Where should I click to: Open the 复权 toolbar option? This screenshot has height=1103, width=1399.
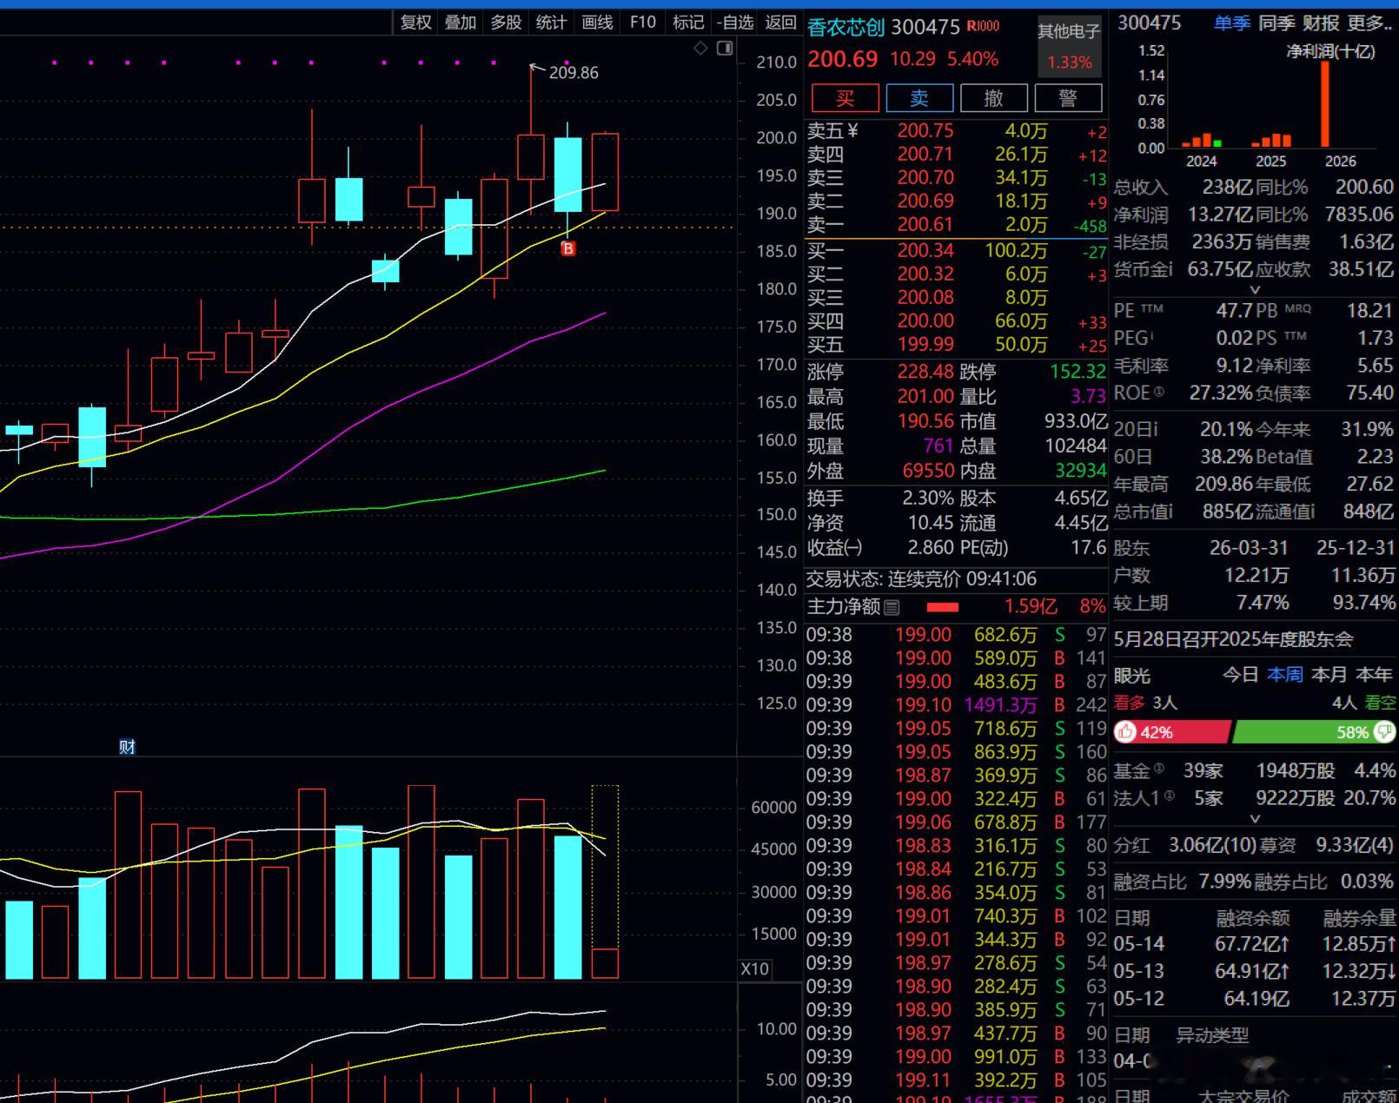416,23
